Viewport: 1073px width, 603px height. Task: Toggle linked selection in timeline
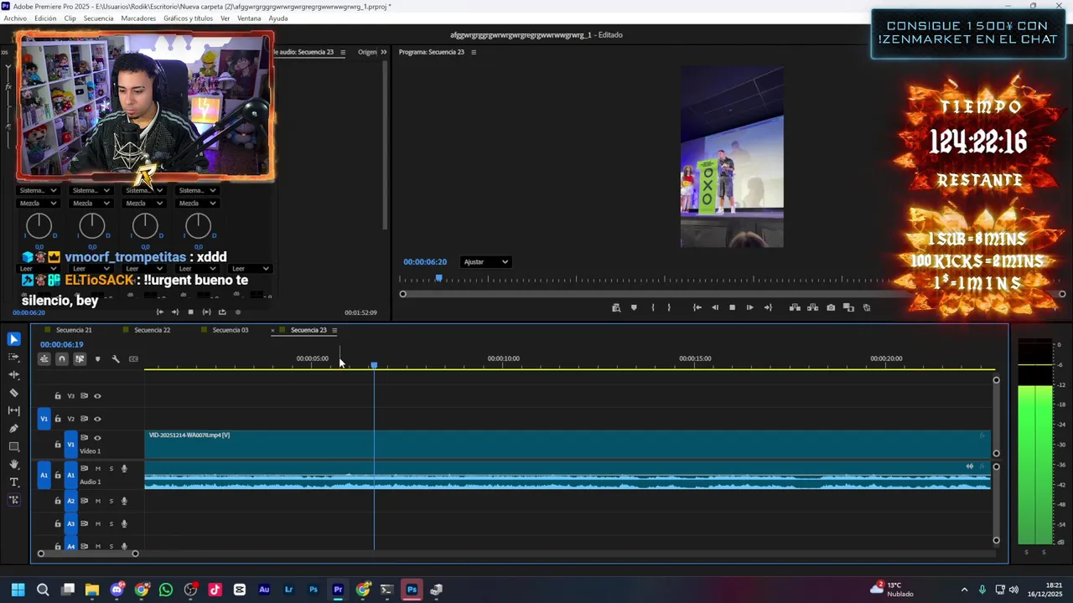point(80,359)
